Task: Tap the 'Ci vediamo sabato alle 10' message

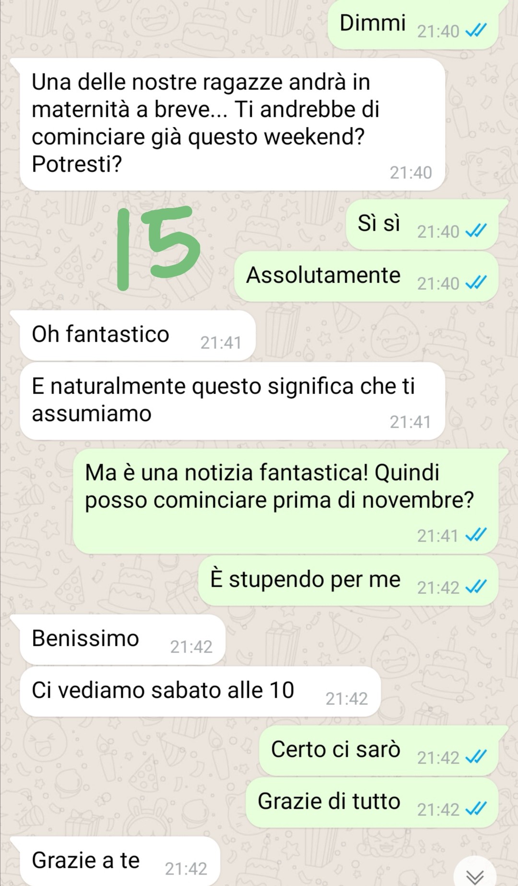Action: [x=200, y=691]
